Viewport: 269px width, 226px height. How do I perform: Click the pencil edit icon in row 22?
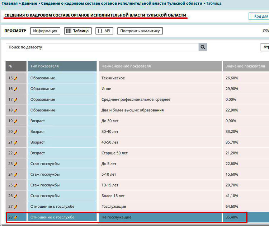pyautogui.click(x=16, y=153)
